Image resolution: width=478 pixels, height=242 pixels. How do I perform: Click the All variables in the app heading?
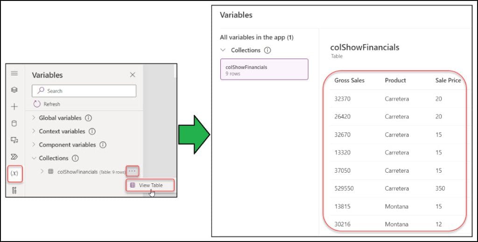[256, 37]
